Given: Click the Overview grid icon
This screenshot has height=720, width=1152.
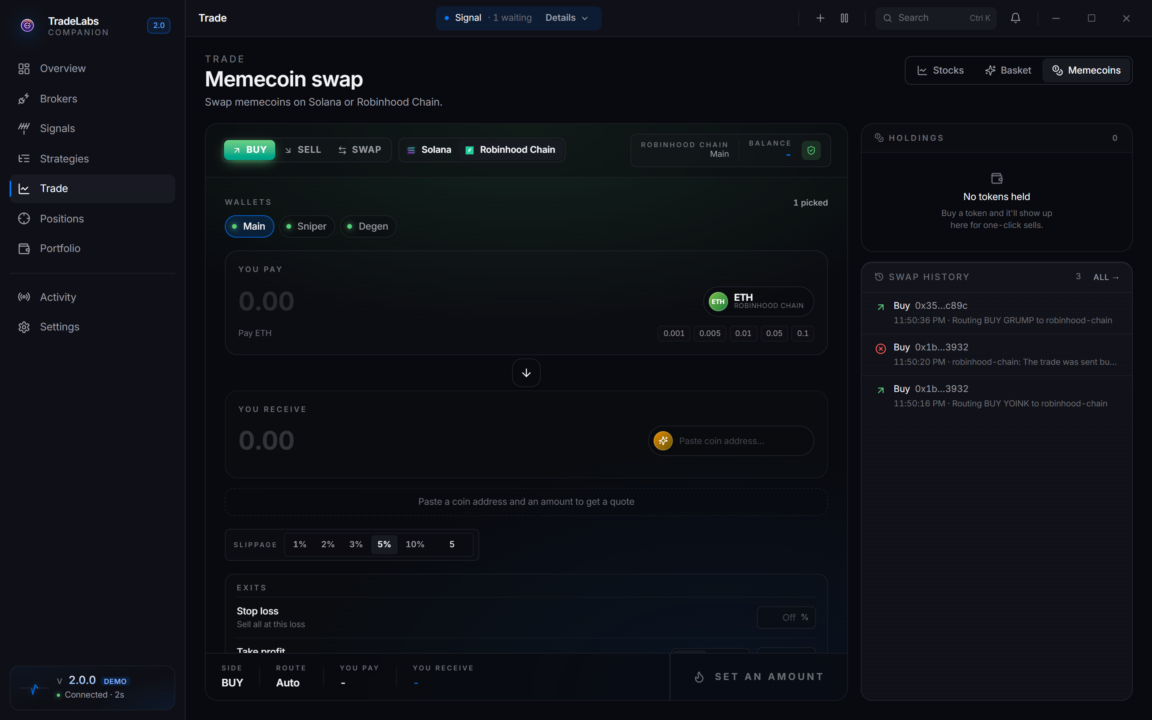Looking at the screenshot, I should [x=24, y=68].
